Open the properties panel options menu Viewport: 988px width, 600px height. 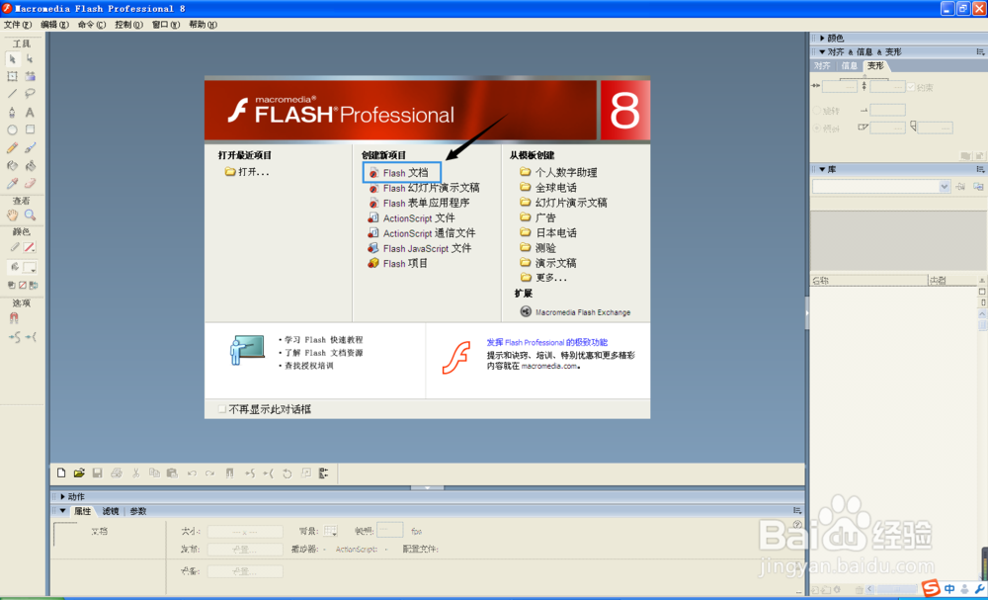[797, 511]
